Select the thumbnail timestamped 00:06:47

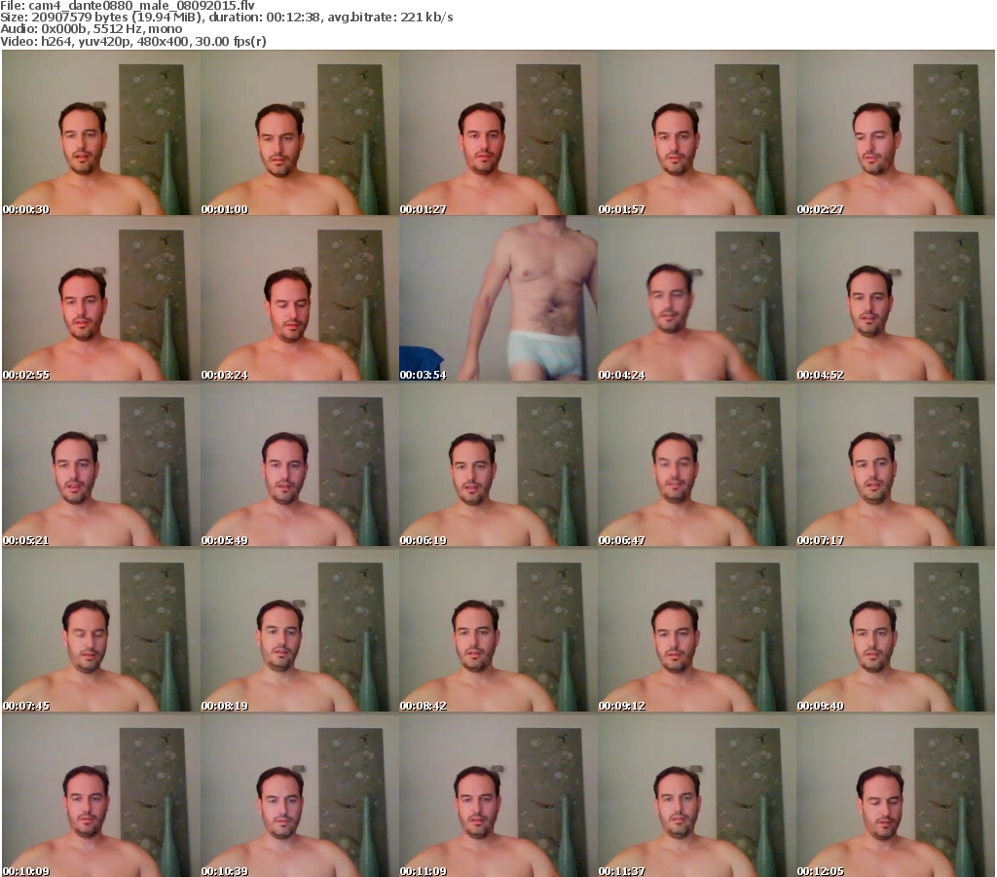pyautogui.click(x=697, y=464)
